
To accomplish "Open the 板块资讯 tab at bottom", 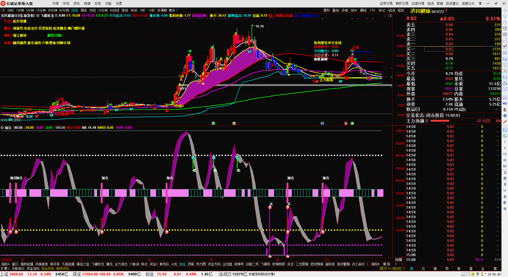I will [x=62, y=269].
